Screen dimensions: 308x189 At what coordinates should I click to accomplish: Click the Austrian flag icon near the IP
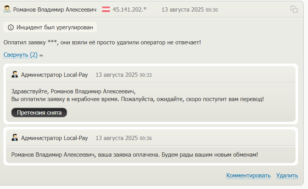[106, 9]
